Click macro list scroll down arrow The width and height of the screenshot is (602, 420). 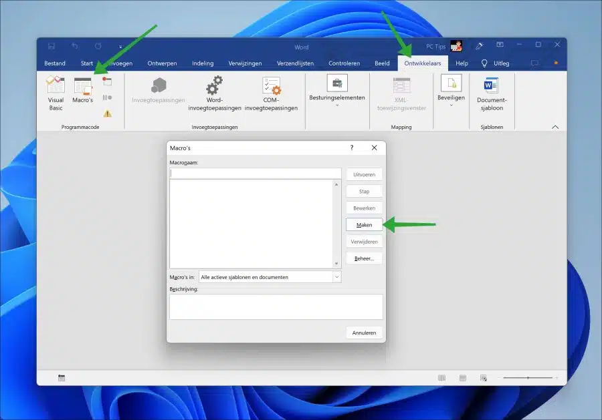tap(336, 263)
